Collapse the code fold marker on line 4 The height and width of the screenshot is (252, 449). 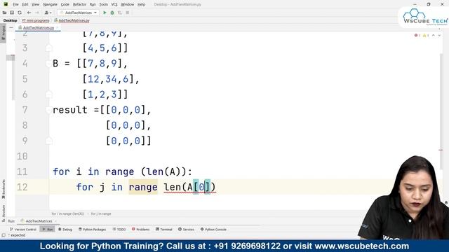pos(49,63)
